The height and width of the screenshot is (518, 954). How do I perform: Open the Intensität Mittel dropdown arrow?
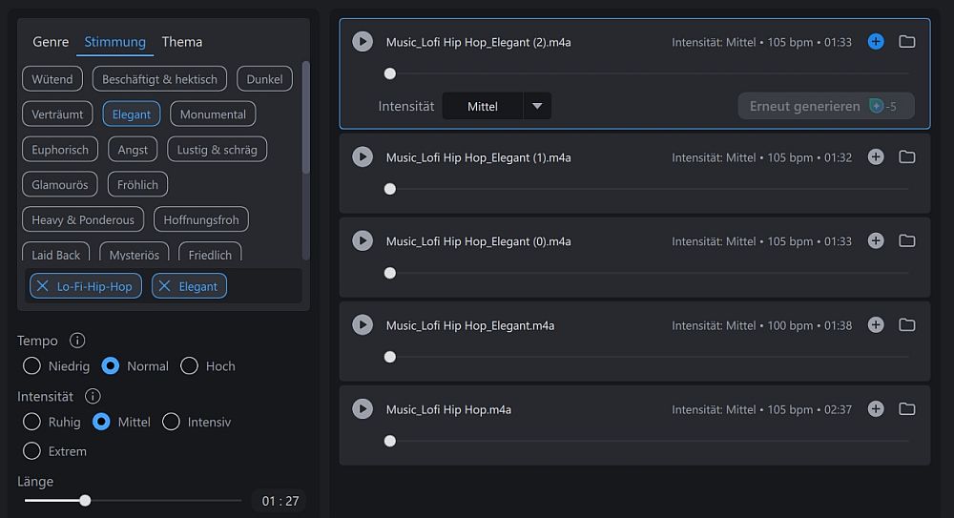coord(537,106)
